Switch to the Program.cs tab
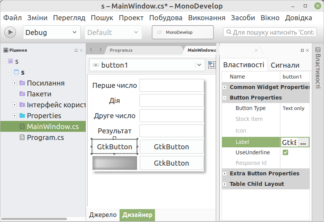The width and height of the screenshot is (324, 222). coord(121,50)
